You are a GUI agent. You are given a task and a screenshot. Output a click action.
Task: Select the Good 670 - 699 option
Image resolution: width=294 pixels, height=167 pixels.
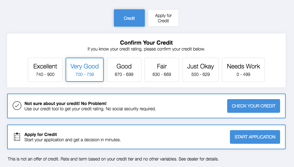pos(124,70)
